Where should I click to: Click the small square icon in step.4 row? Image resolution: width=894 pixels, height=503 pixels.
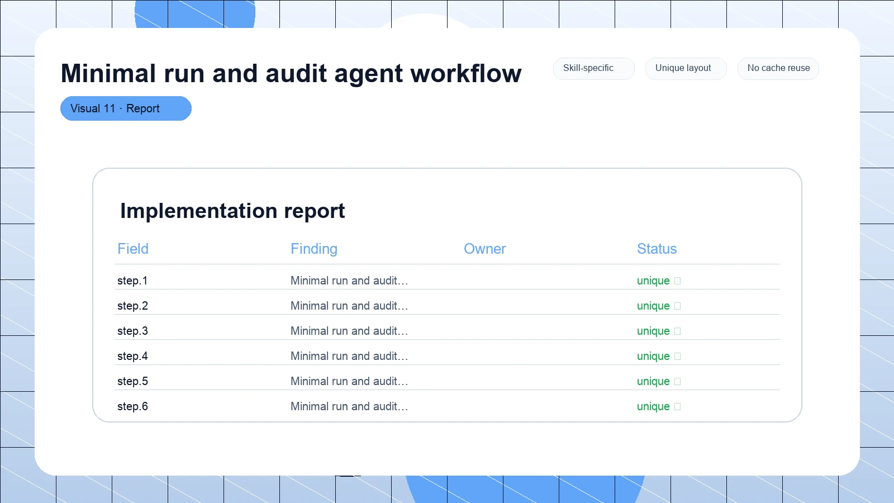(678, 357)
